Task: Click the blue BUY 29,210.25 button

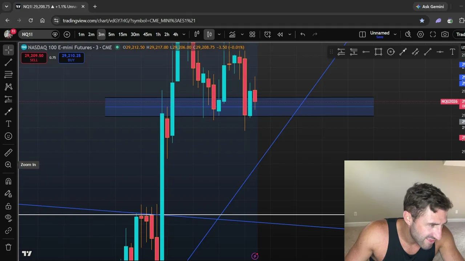Action: 71,58
